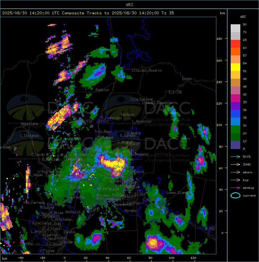Click the SanJose place label

[127, 115]
